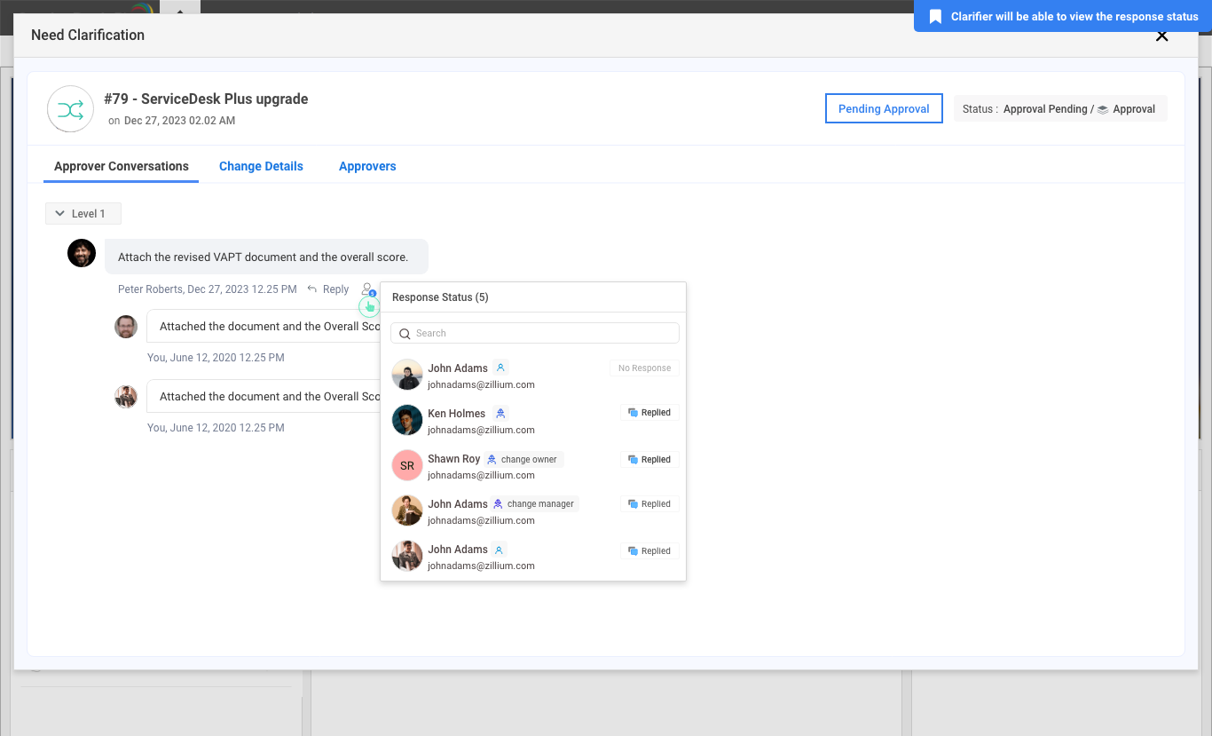Click the bookmark icon in the blue tooltip
The height and width of the screenshot is (736, 1212).
935,17
